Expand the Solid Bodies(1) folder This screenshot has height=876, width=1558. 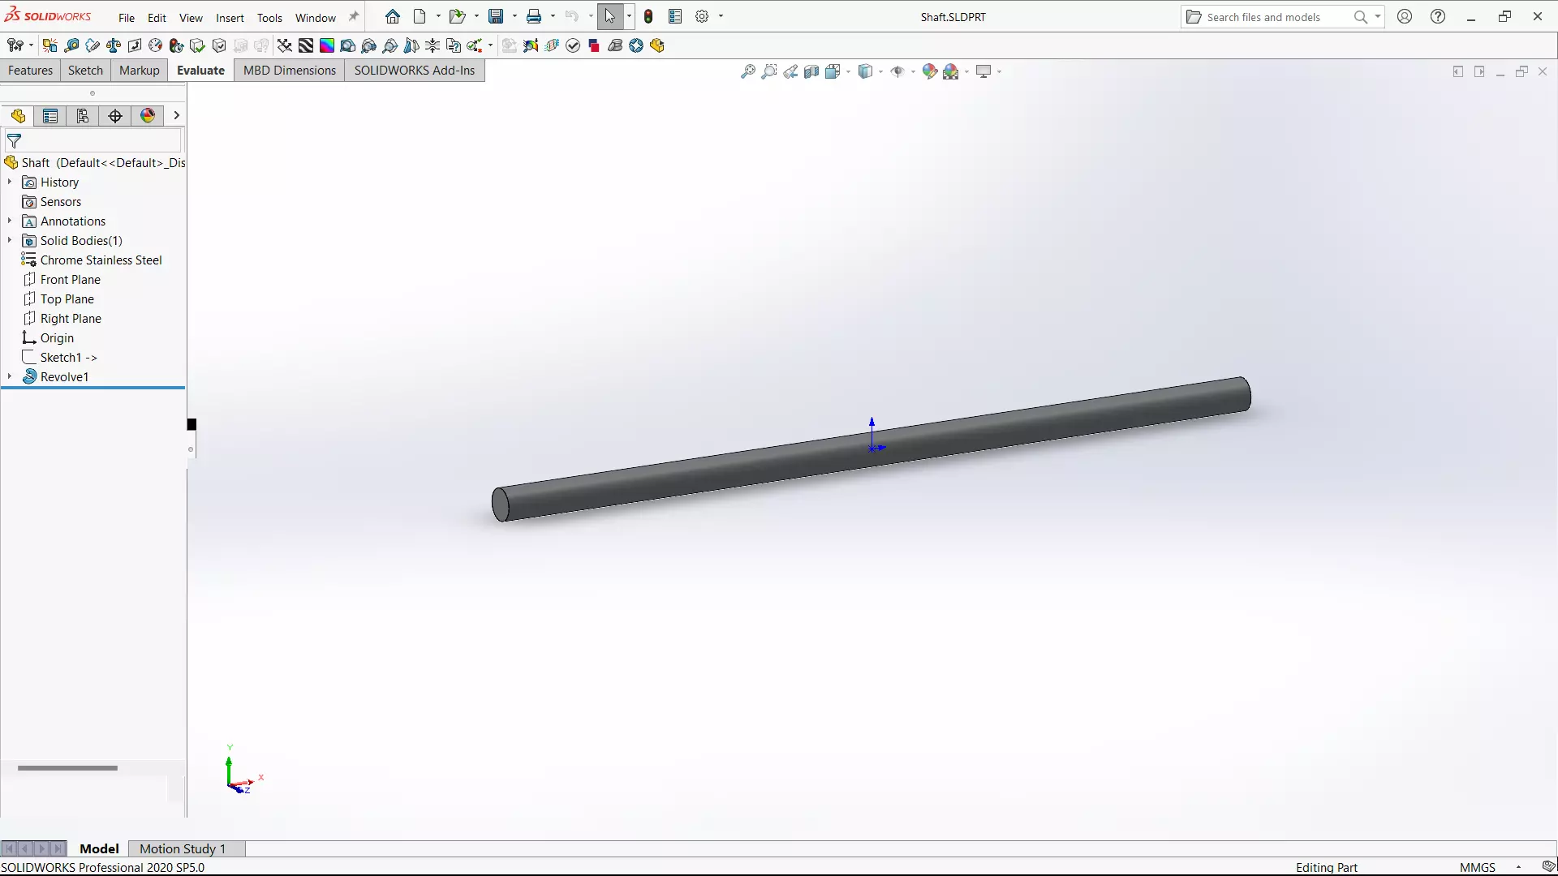pos(10,241)
